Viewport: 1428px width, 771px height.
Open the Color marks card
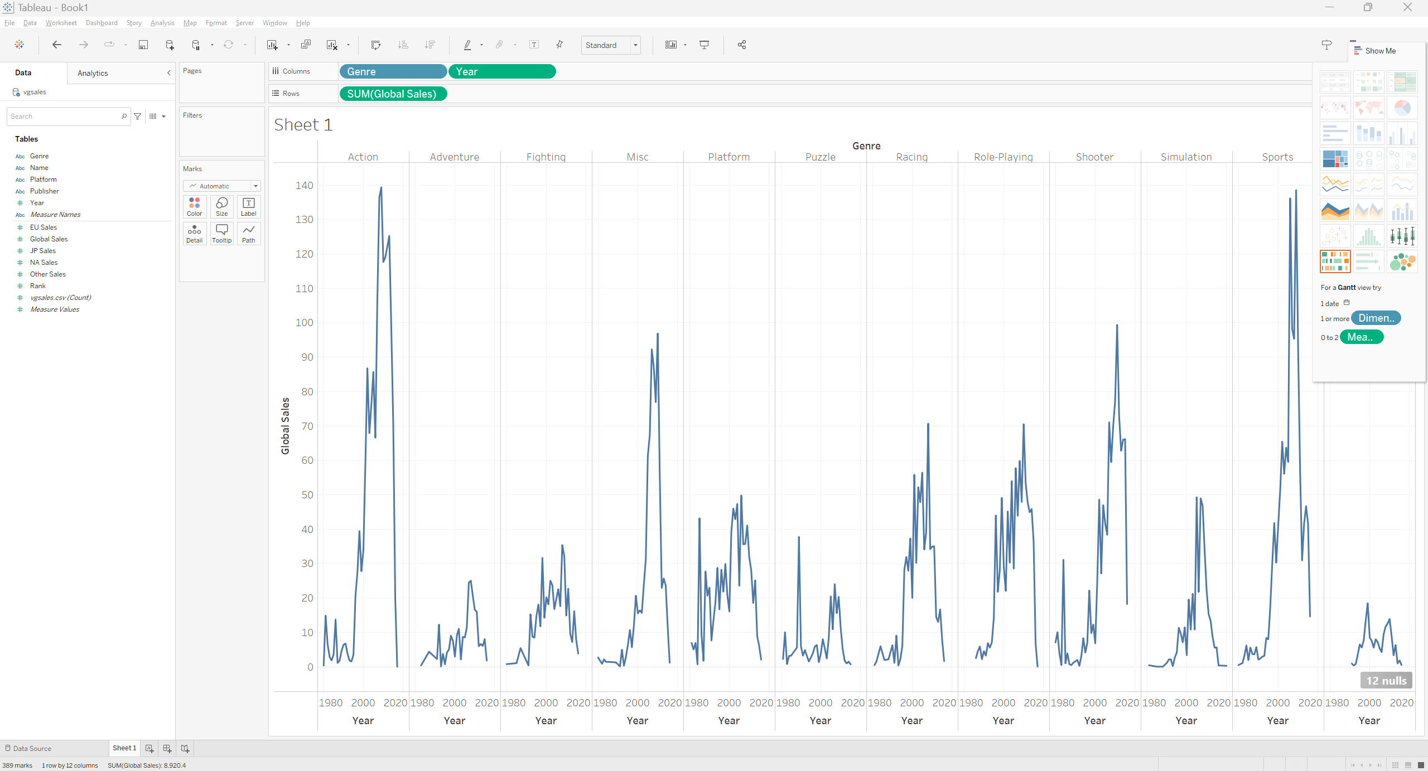[195, 207]
